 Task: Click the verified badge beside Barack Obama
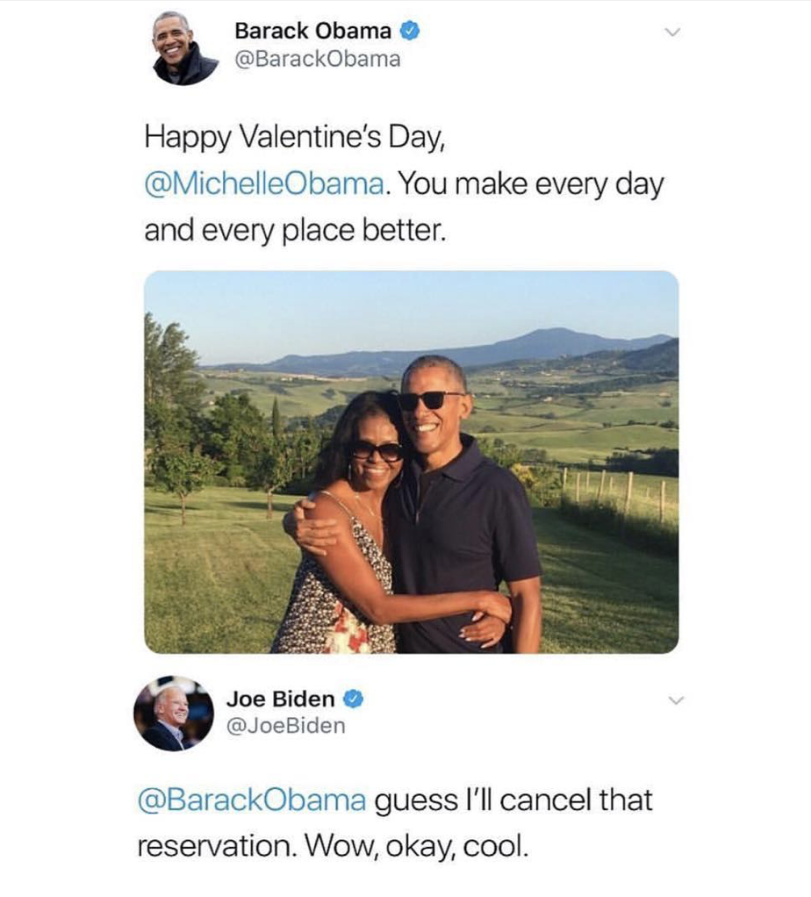pos(409,31)
